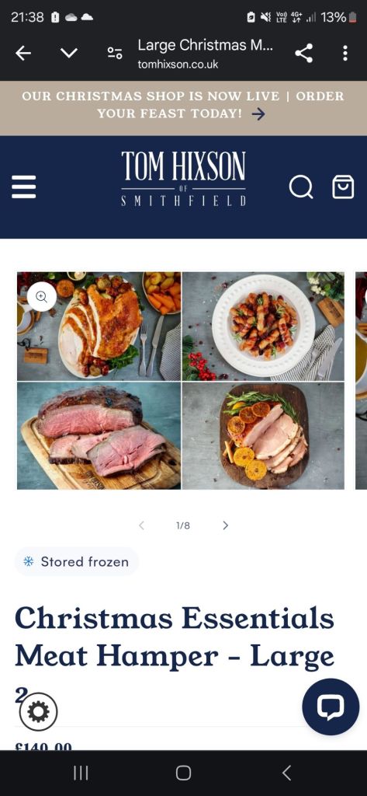Tap the tomhixson.co.uk address bar
Image resolution: width=367 pixels, height=796 pixels.
click(x=205, y=53)
